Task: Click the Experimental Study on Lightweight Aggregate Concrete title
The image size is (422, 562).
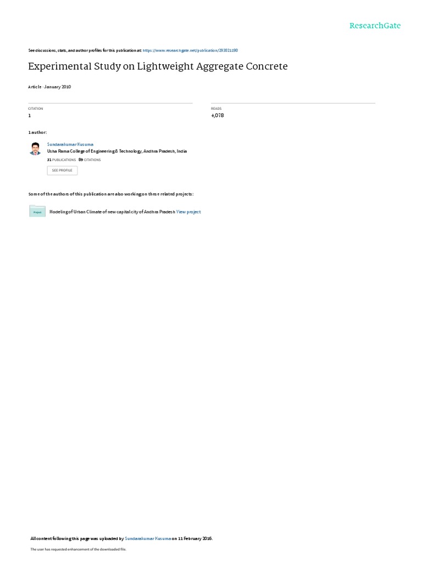Action: 158,66
